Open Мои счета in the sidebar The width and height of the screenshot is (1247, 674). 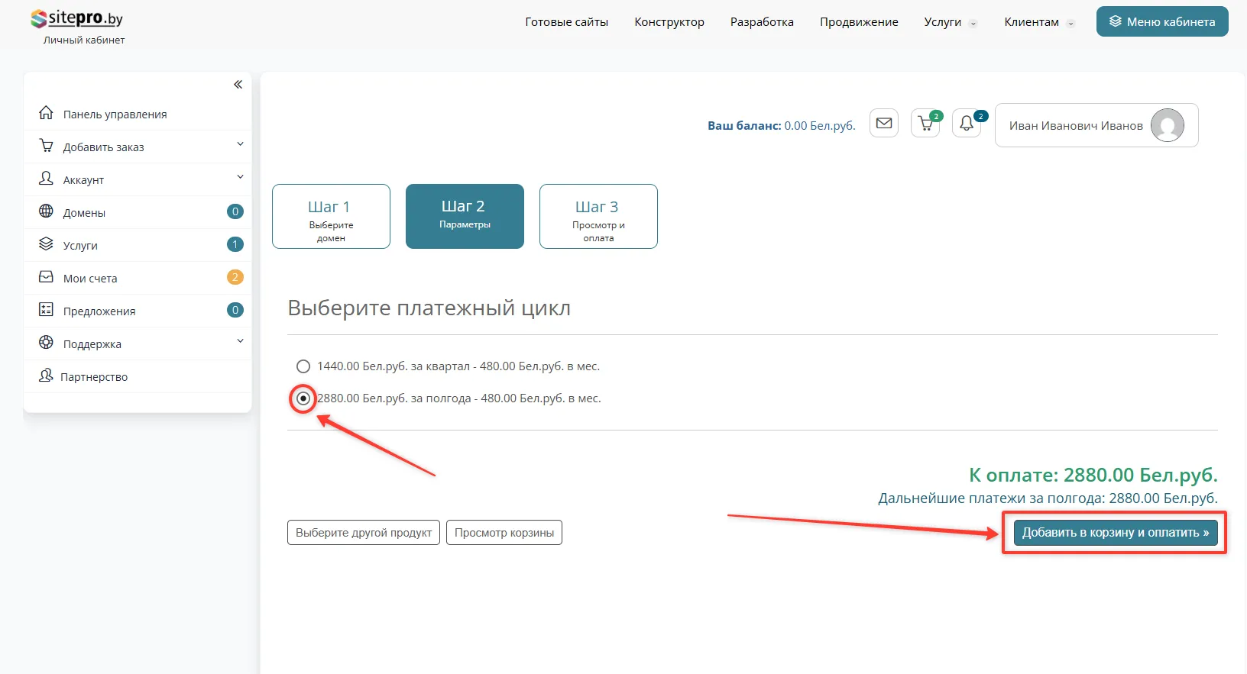[x=90, y=279]
